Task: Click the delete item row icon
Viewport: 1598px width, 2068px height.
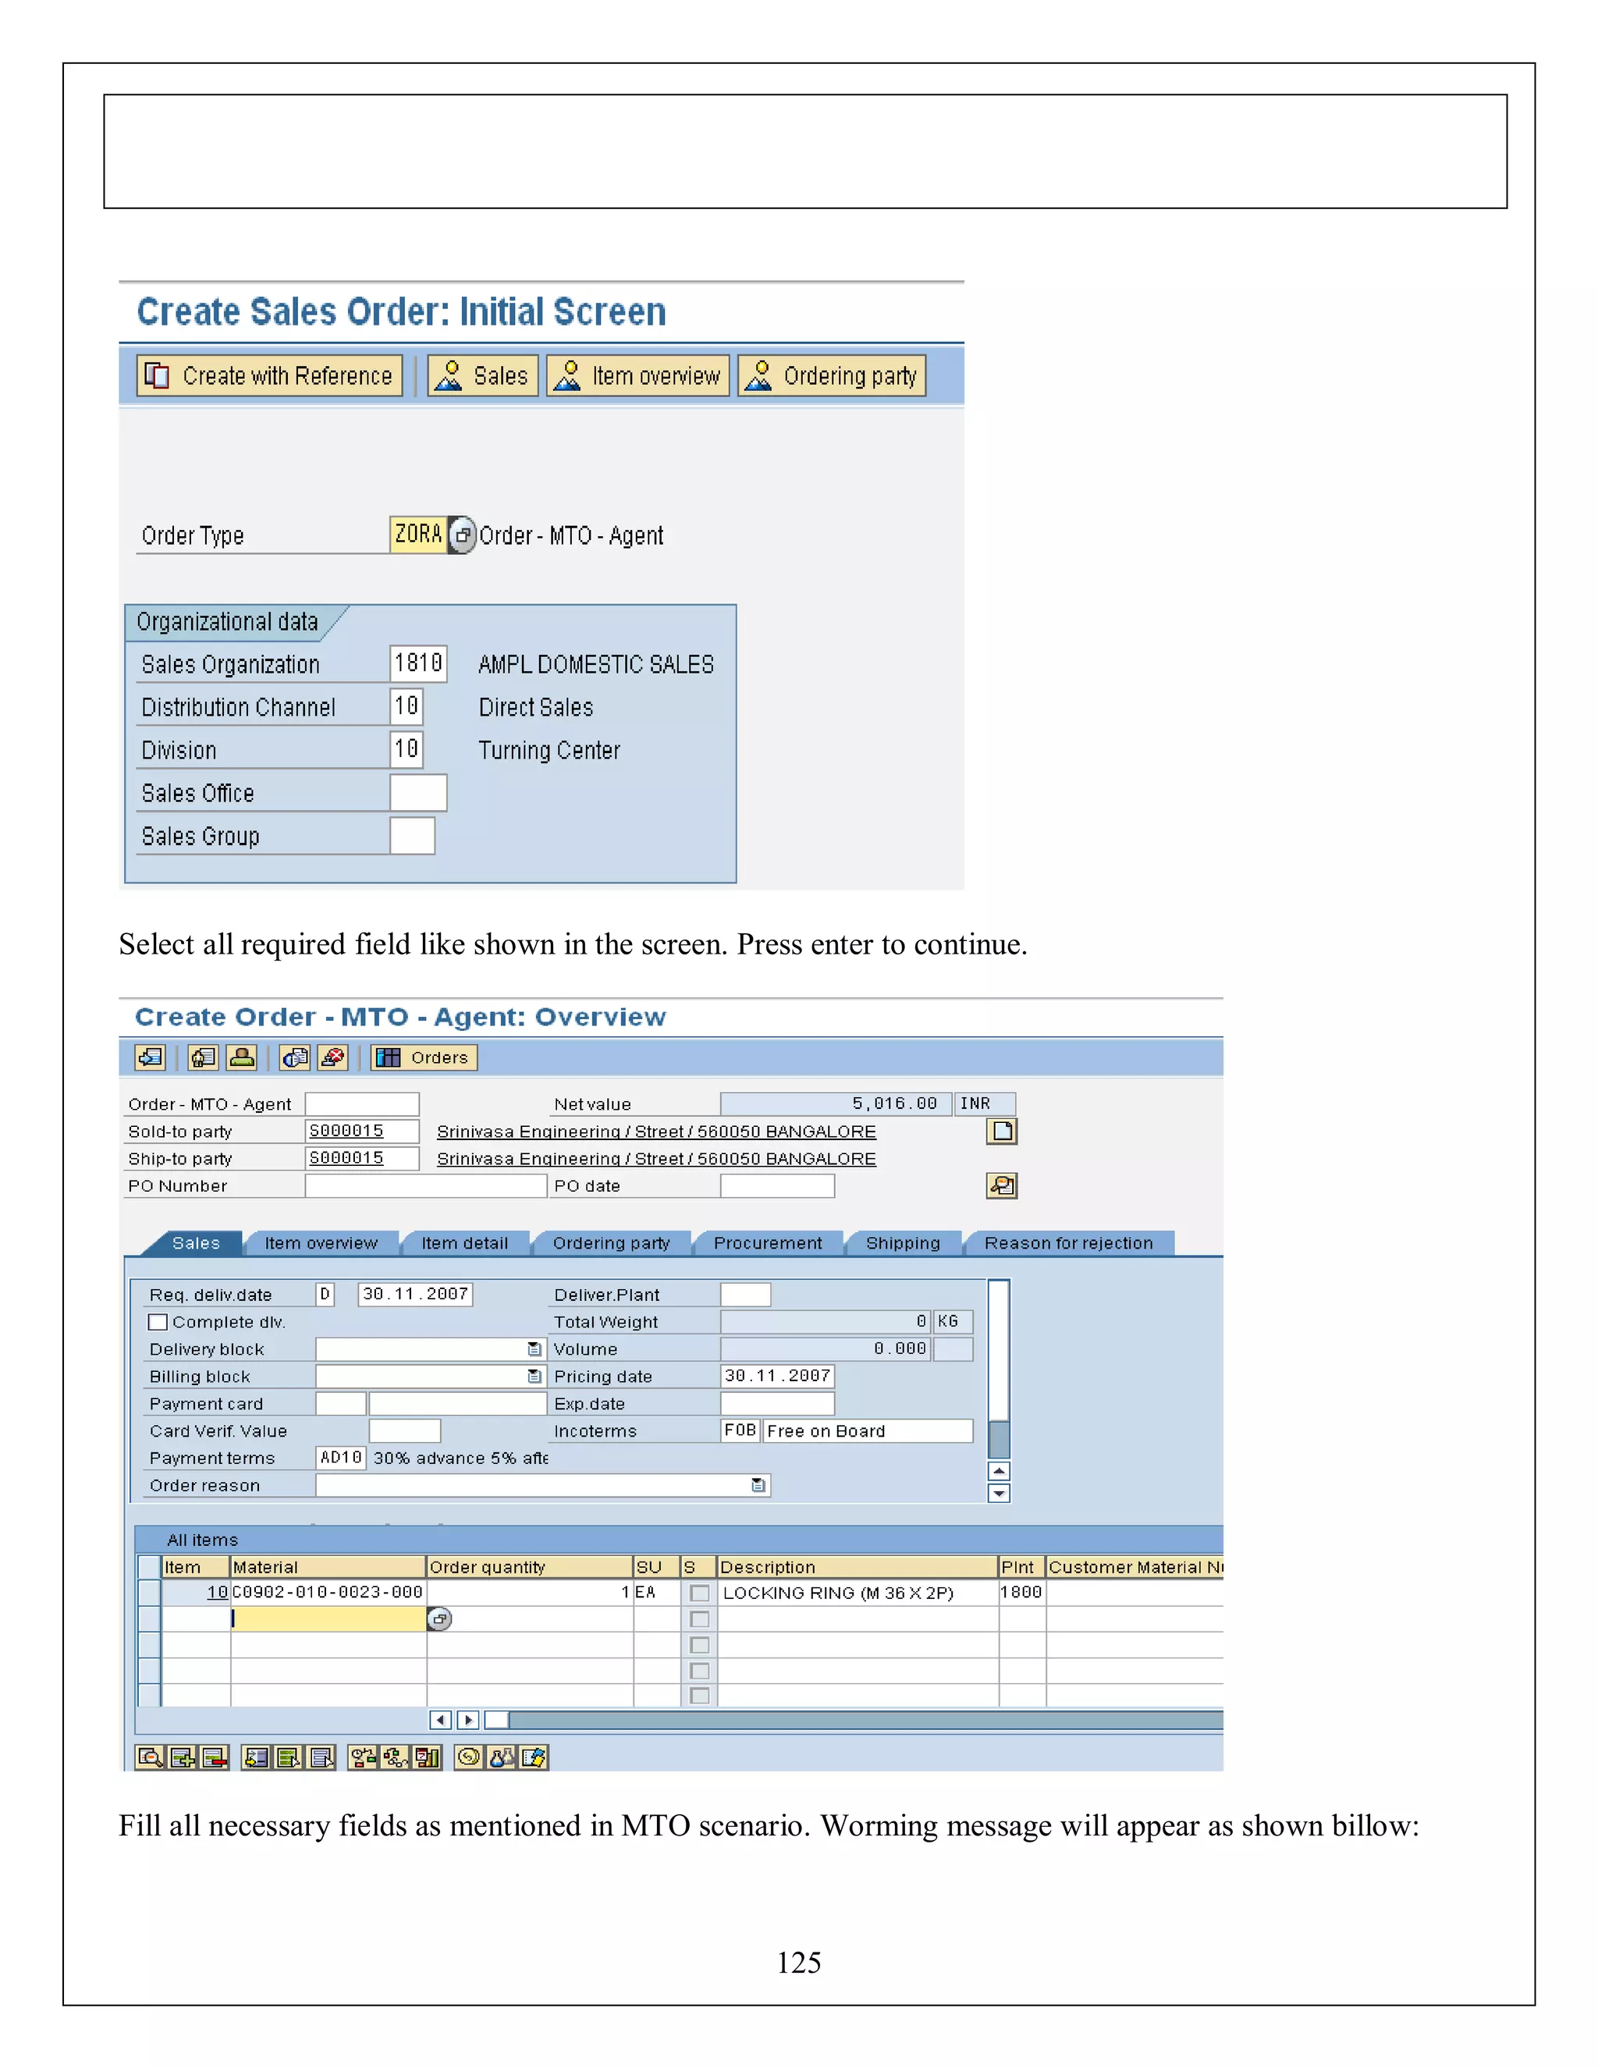Action: (215, 1757)
